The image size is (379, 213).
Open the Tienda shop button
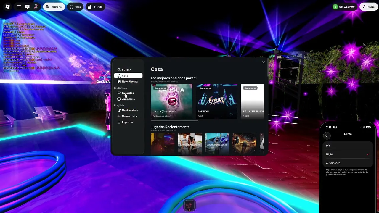tap(95, 7)
